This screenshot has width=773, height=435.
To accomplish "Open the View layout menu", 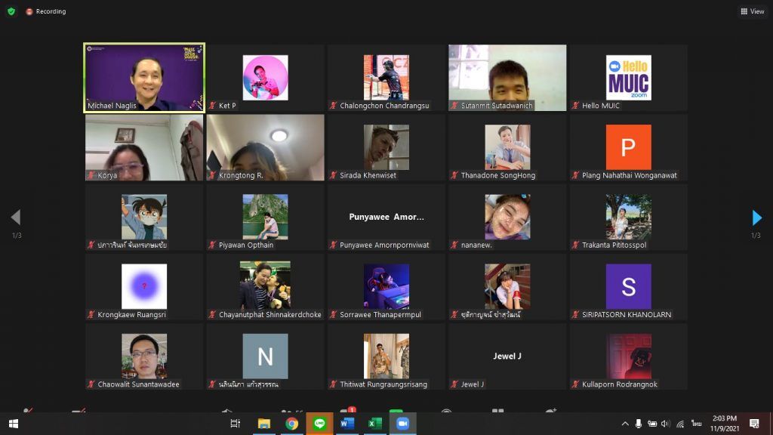I will (753, 11).
